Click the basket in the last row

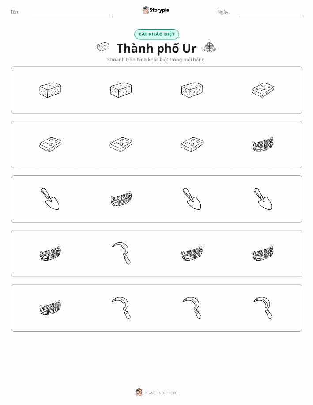pos(50,308)
